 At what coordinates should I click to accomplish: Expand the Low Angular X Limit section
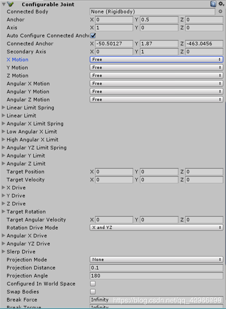tap(4, 132)
